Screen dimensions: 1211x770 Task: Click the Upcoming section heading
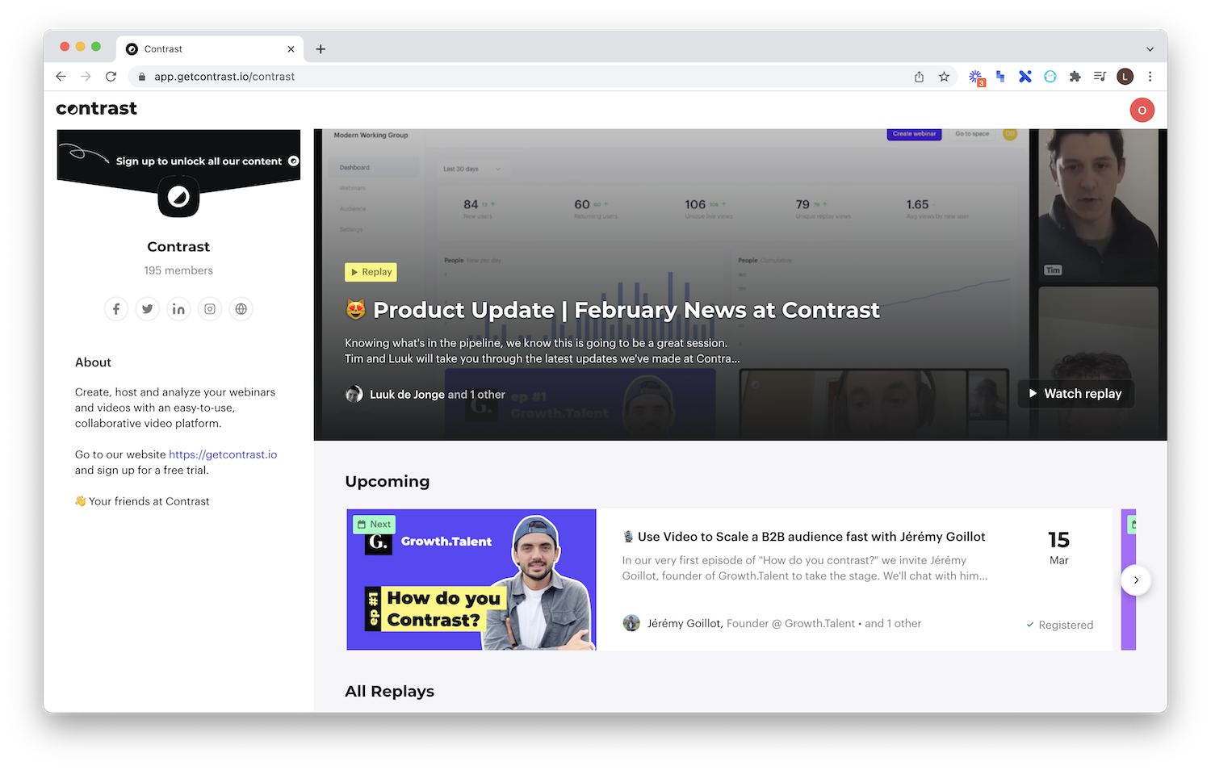click(388, 481)
